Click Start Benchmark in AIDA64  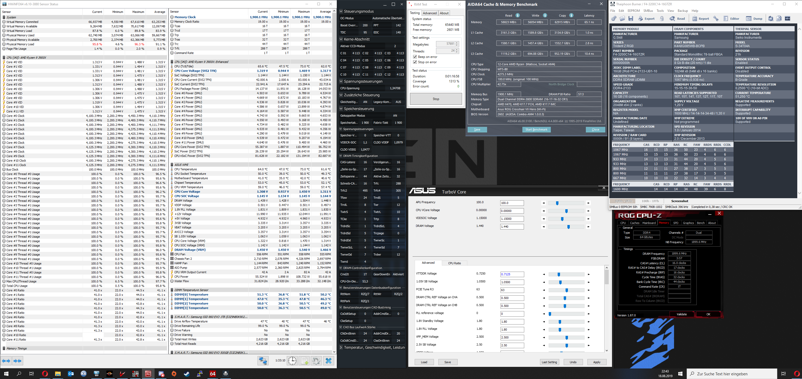536,129
